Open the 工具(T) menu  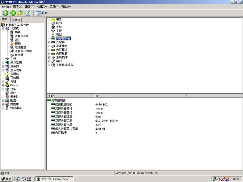coord(54,7)
